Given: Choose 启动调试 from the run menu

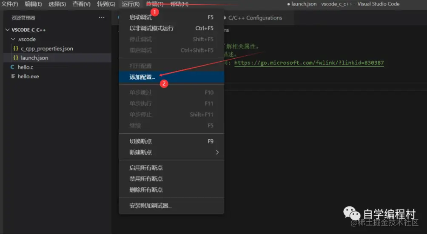Looking at the screenshot, I should point(171,17).
